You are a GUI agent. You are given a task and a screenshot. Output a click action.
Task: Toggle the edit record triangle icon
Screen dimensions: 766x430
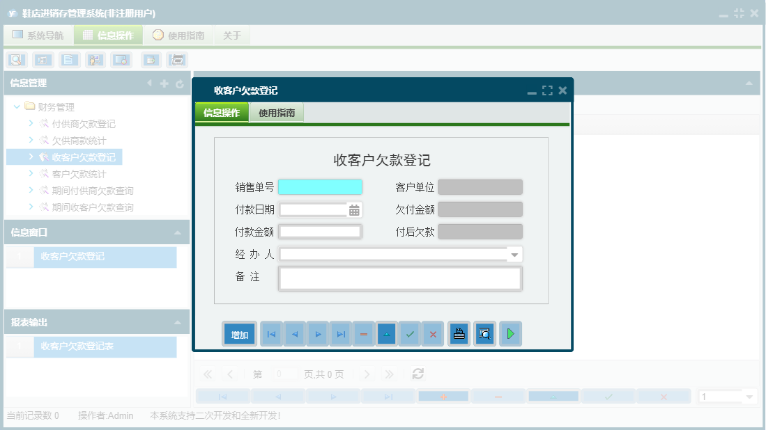(386, 333)
